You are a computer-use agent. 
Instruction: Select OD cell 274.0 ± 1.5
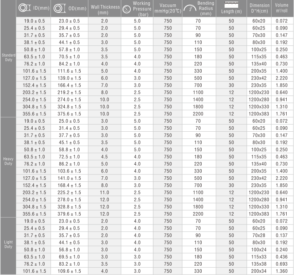[x=69, y=99]
